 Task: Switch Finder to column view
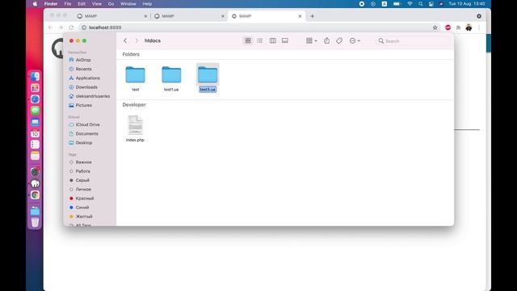(273, 40)
